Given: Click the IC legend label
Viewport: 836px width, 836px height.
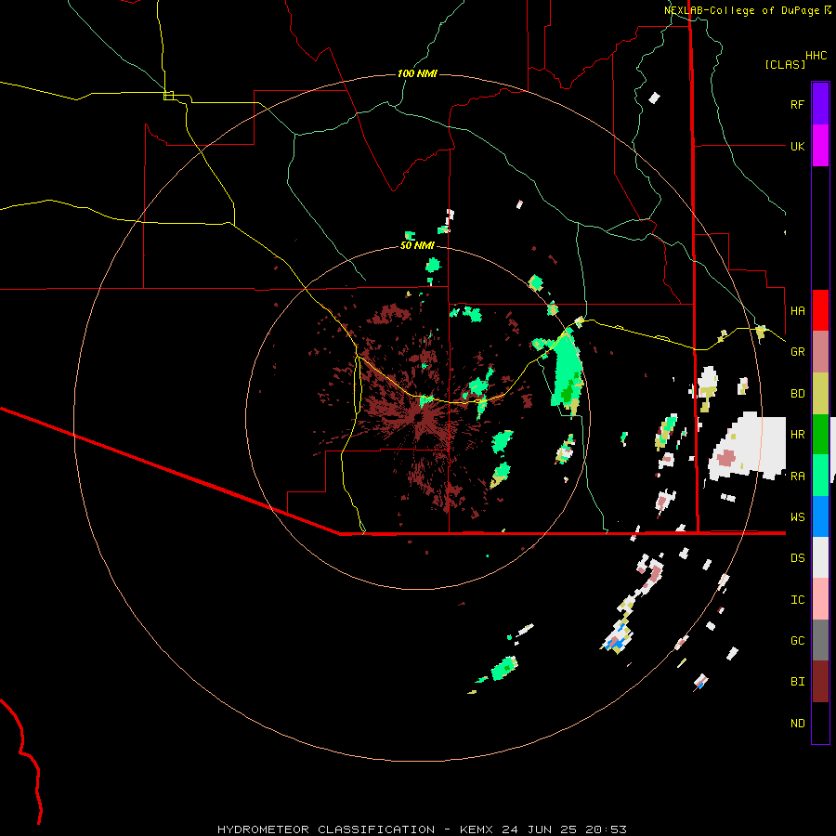Looking at the screenshot, I should [x=797, y=600].
